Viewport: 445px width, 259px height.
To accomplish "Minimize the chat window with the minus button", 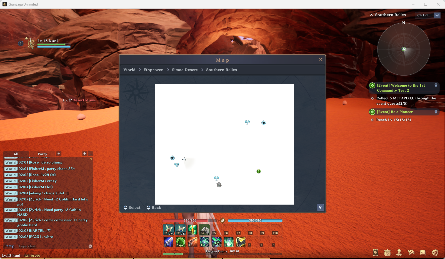I will tap(90, 154).
